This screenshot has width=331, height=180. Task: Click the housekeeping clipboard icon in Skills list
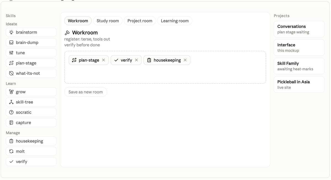point(11,141)
